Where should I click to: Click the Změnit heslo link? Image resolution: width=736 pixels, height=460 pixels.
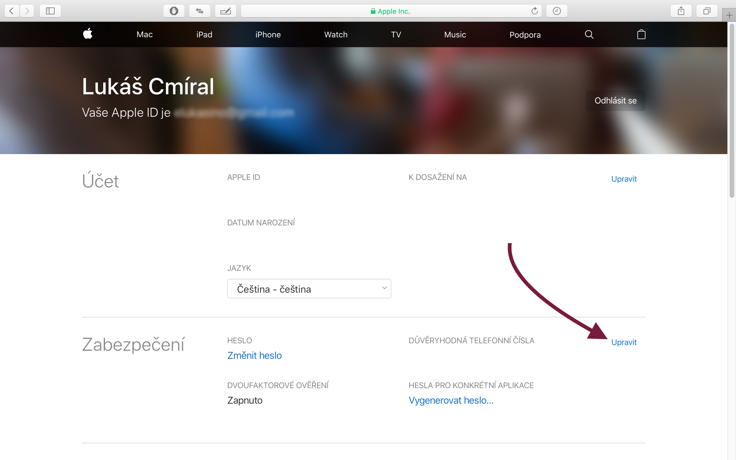254,355
